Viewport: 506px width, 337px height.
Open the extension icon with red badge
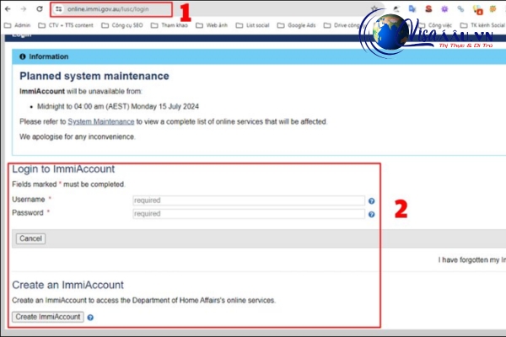(477, 9)
